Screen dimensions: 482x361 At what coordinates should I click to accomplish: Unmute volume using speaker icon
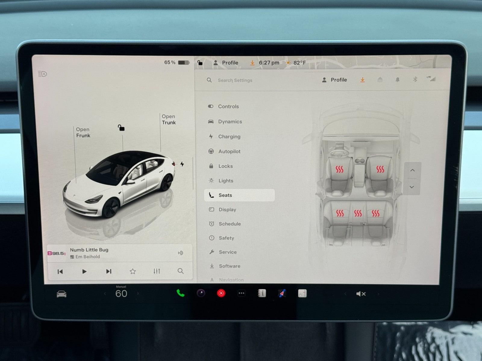tap(361, 294)
